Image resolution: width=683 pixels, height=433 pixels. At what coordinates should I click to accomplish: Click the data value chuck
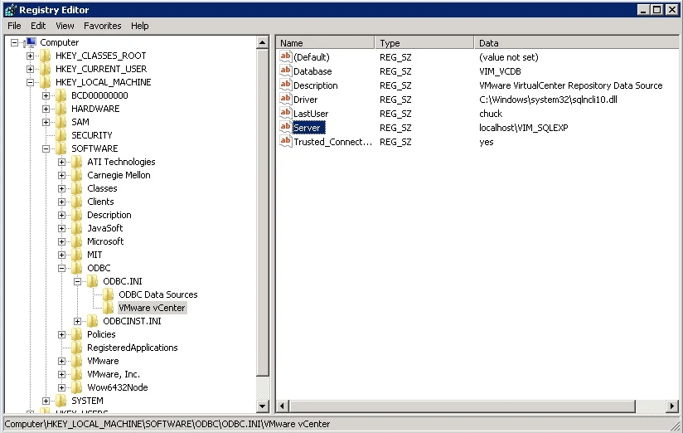pyautogui.click(x=491, y=114)
